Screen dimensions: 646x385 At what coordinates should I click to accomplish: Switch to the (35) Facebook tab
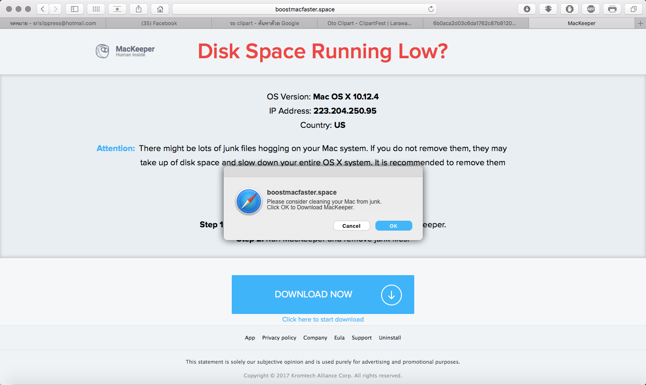[159, 23]
